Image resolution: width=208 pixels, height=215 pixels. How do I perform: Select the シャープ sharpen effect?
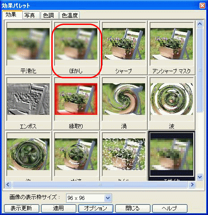coord(124,48)
